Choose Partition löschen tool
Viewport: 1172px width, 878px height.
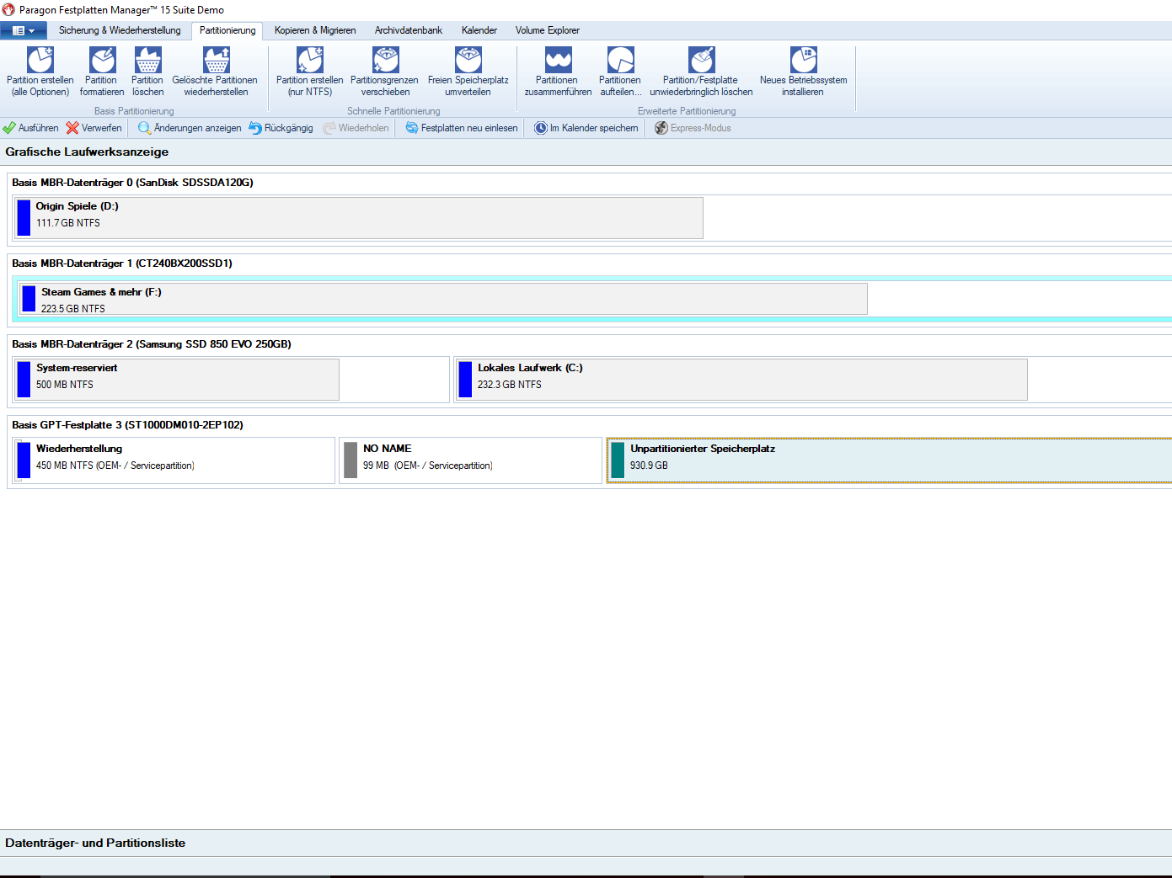coord(147,72)
